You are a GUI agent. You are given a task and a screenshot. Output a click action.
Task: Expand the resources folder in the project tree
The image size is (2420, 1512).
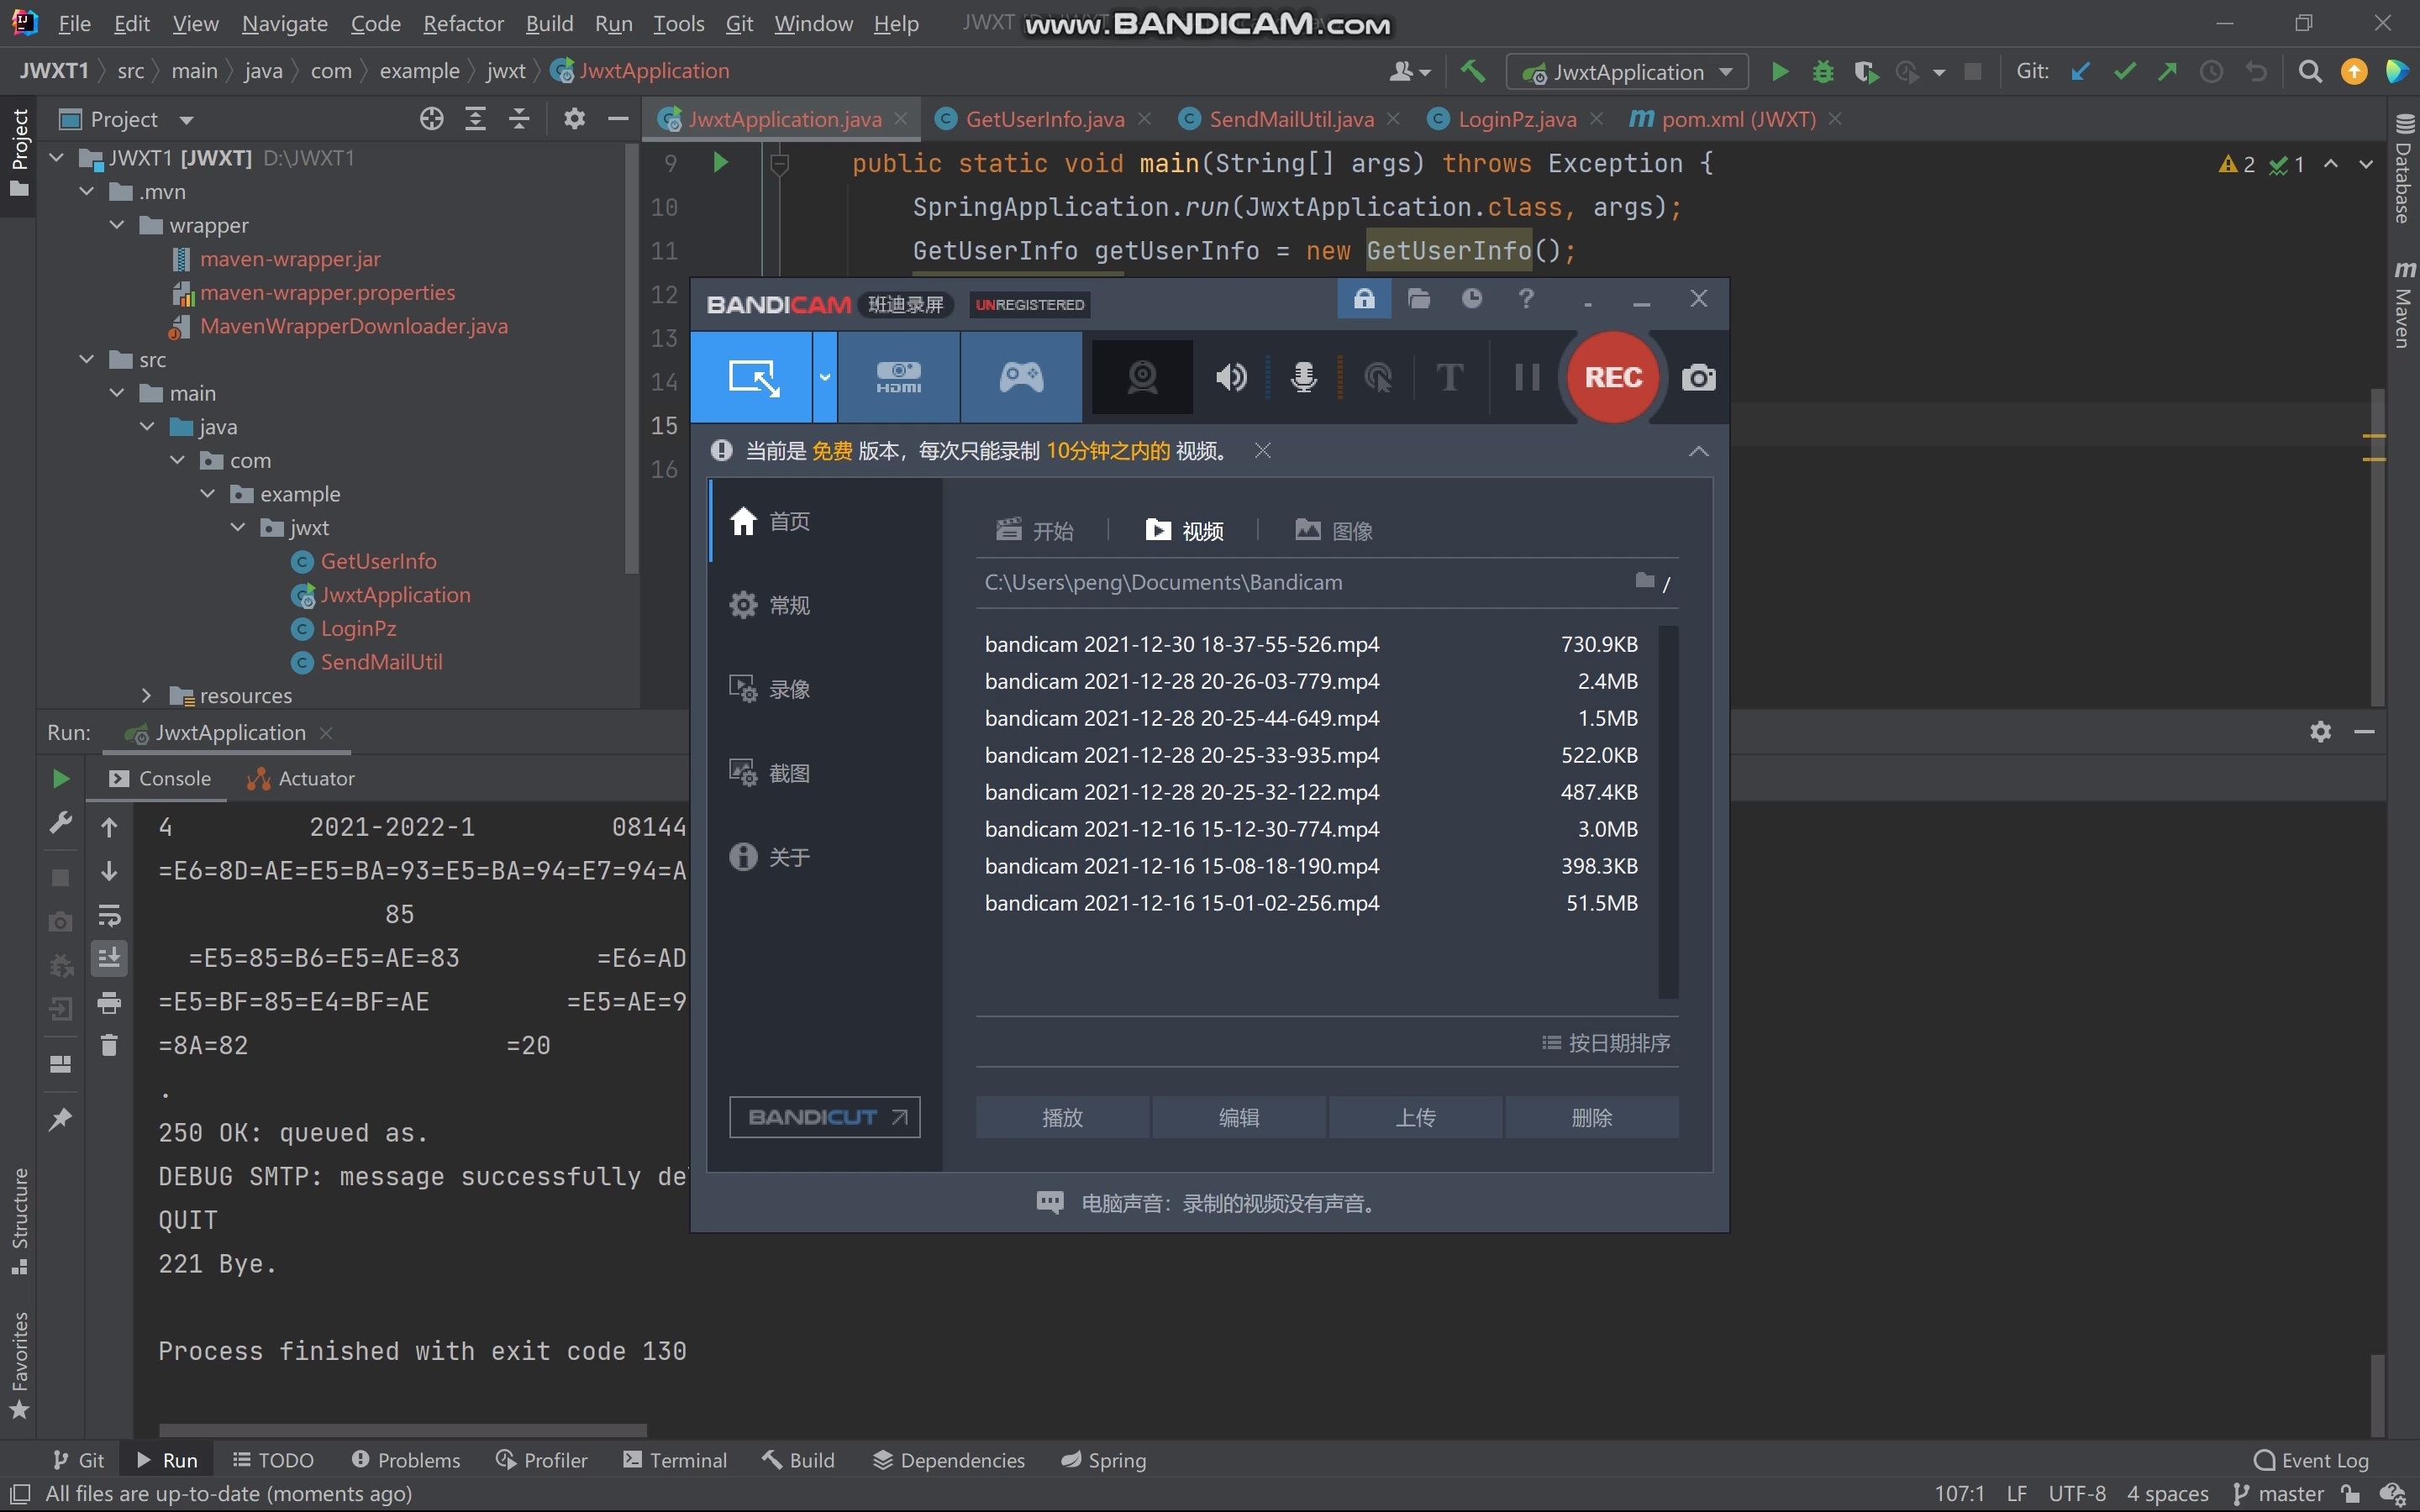(x=146, y=695)
